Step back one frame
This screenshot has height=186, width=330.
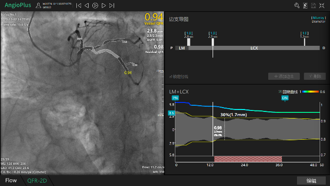pyautogui.click(x=87, y=6)
